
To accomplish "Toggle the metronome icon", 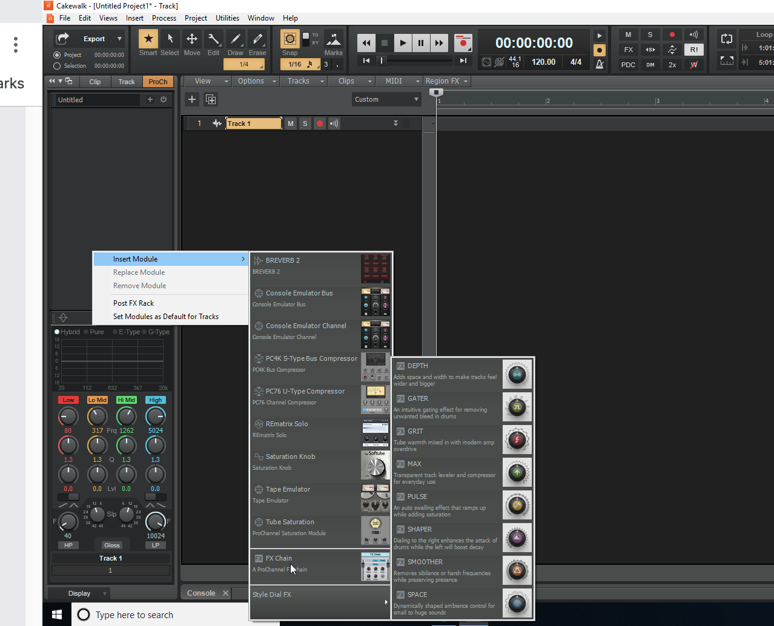I will [600, 64].
